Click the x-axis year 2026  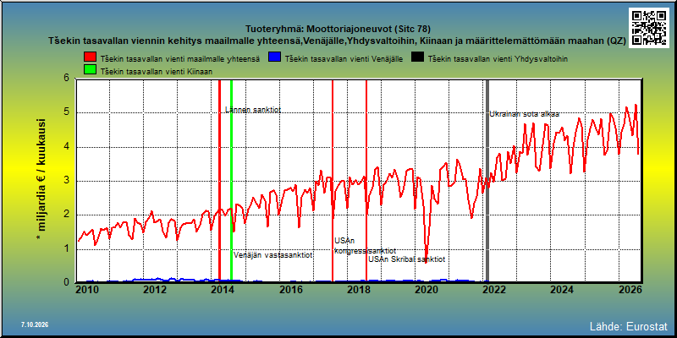(629, 290)
